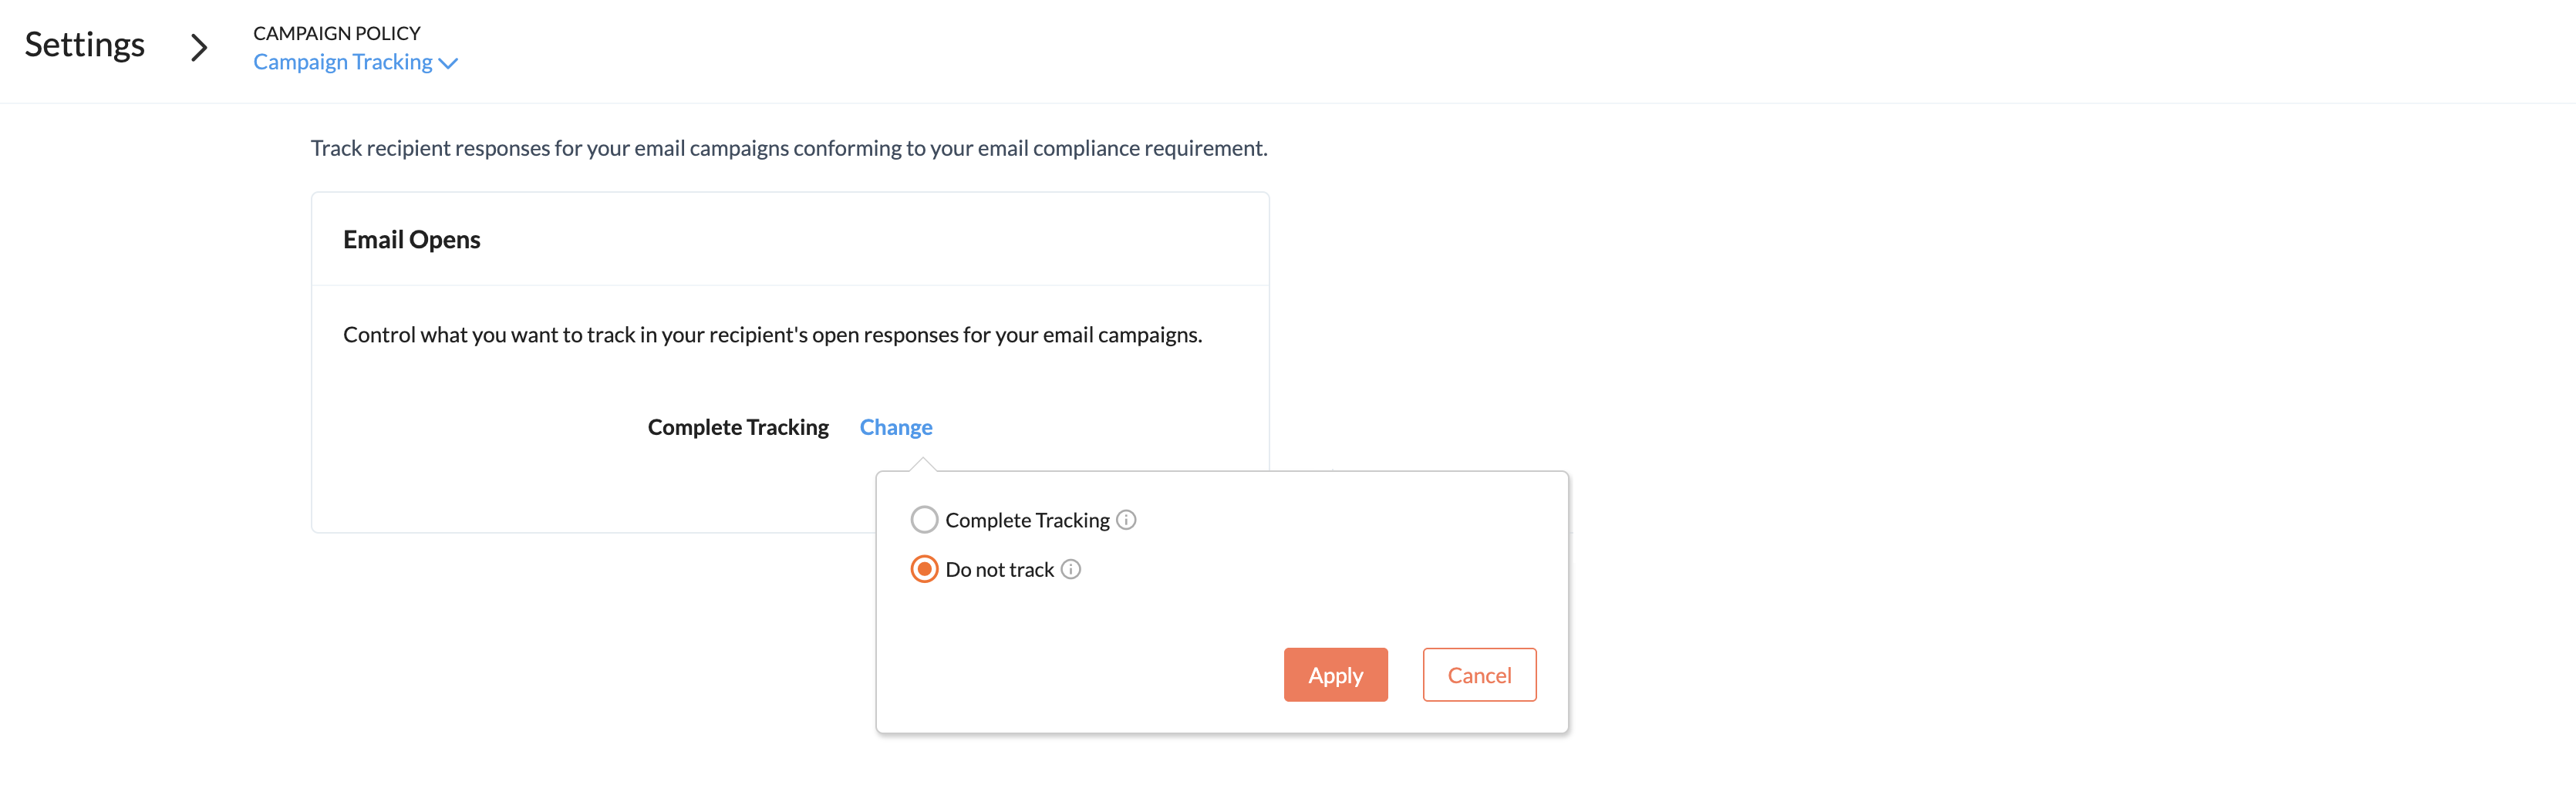Image resolution: width=2576 pixels, height=785 pixels.
Task: Apply the selected tracking option
Action: pos(1335,675)
